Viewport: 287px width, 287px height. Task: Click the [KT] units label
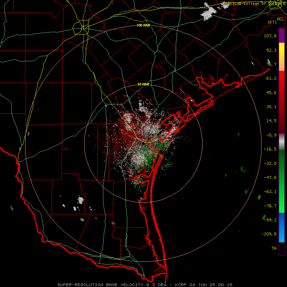[272, 22]
